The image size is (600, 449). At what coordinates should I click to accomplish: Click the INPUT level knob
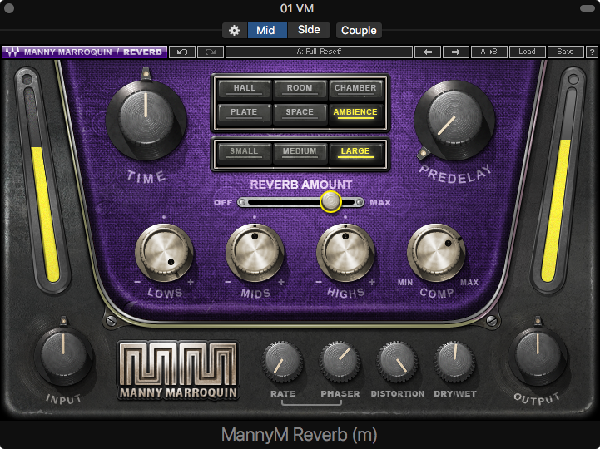pyautogui.click(x=63, y=356)
